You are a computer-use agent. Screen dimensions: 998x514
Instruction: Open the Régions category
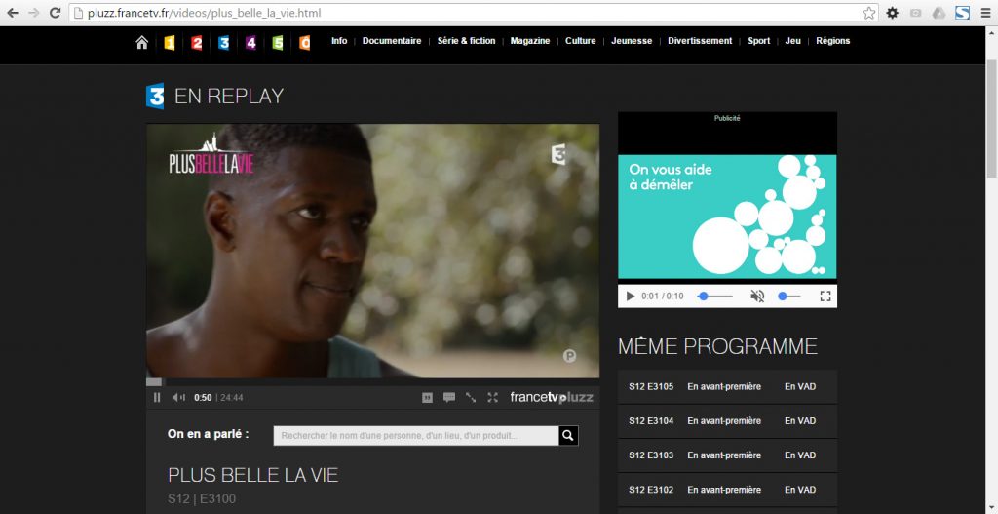[833, 41]
